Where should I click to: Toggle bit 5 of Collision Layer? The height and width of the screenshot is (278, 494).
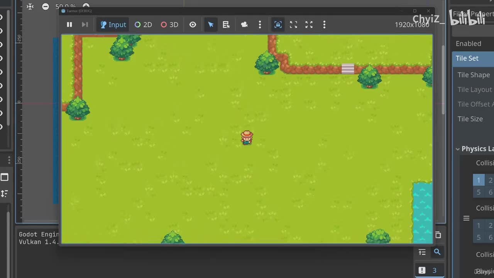click(x=479, y=192)
